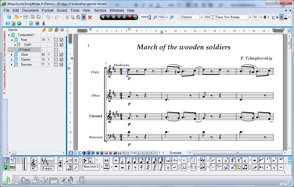The image size is (294, 187).
Task: Click the natural accidental button
Action: [x=239, y=160]
